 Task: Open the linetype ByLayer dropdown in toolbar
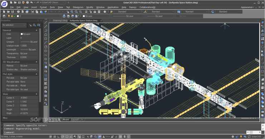(x=127, y=16)
